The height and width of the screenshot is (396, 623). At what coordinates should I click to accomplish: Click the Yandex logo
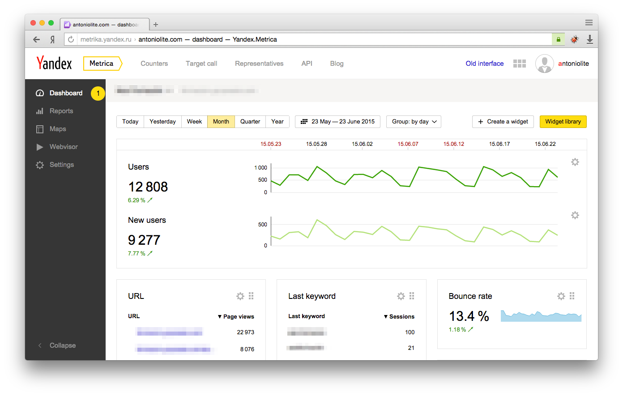54,63
